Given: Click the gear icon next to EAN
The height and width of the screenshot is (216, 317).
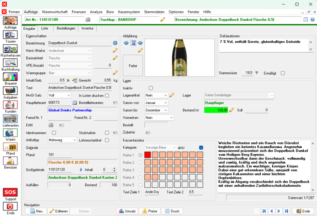Looking at the screenshot, I should 51,125.
